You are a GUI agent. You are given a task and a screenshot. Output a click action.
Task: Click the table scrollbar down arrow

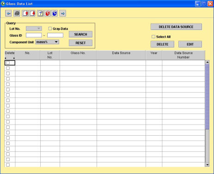208,165
